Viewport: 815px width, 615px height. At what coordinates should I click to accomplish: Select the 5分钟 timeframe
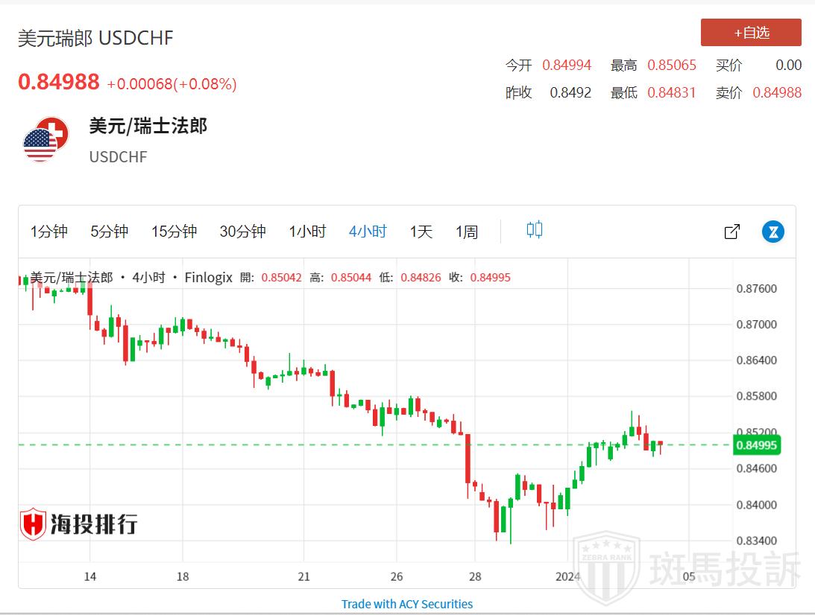click(109, 232)
